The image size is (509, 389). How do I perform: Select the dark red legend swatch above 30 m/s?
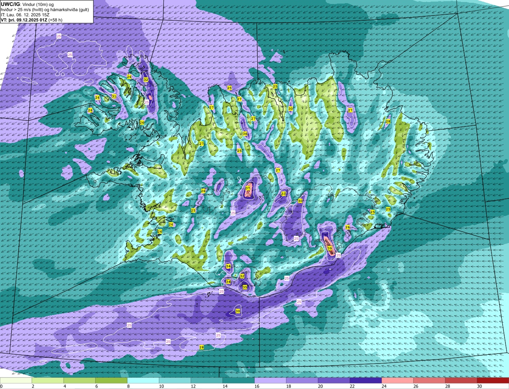coord(493,380)
